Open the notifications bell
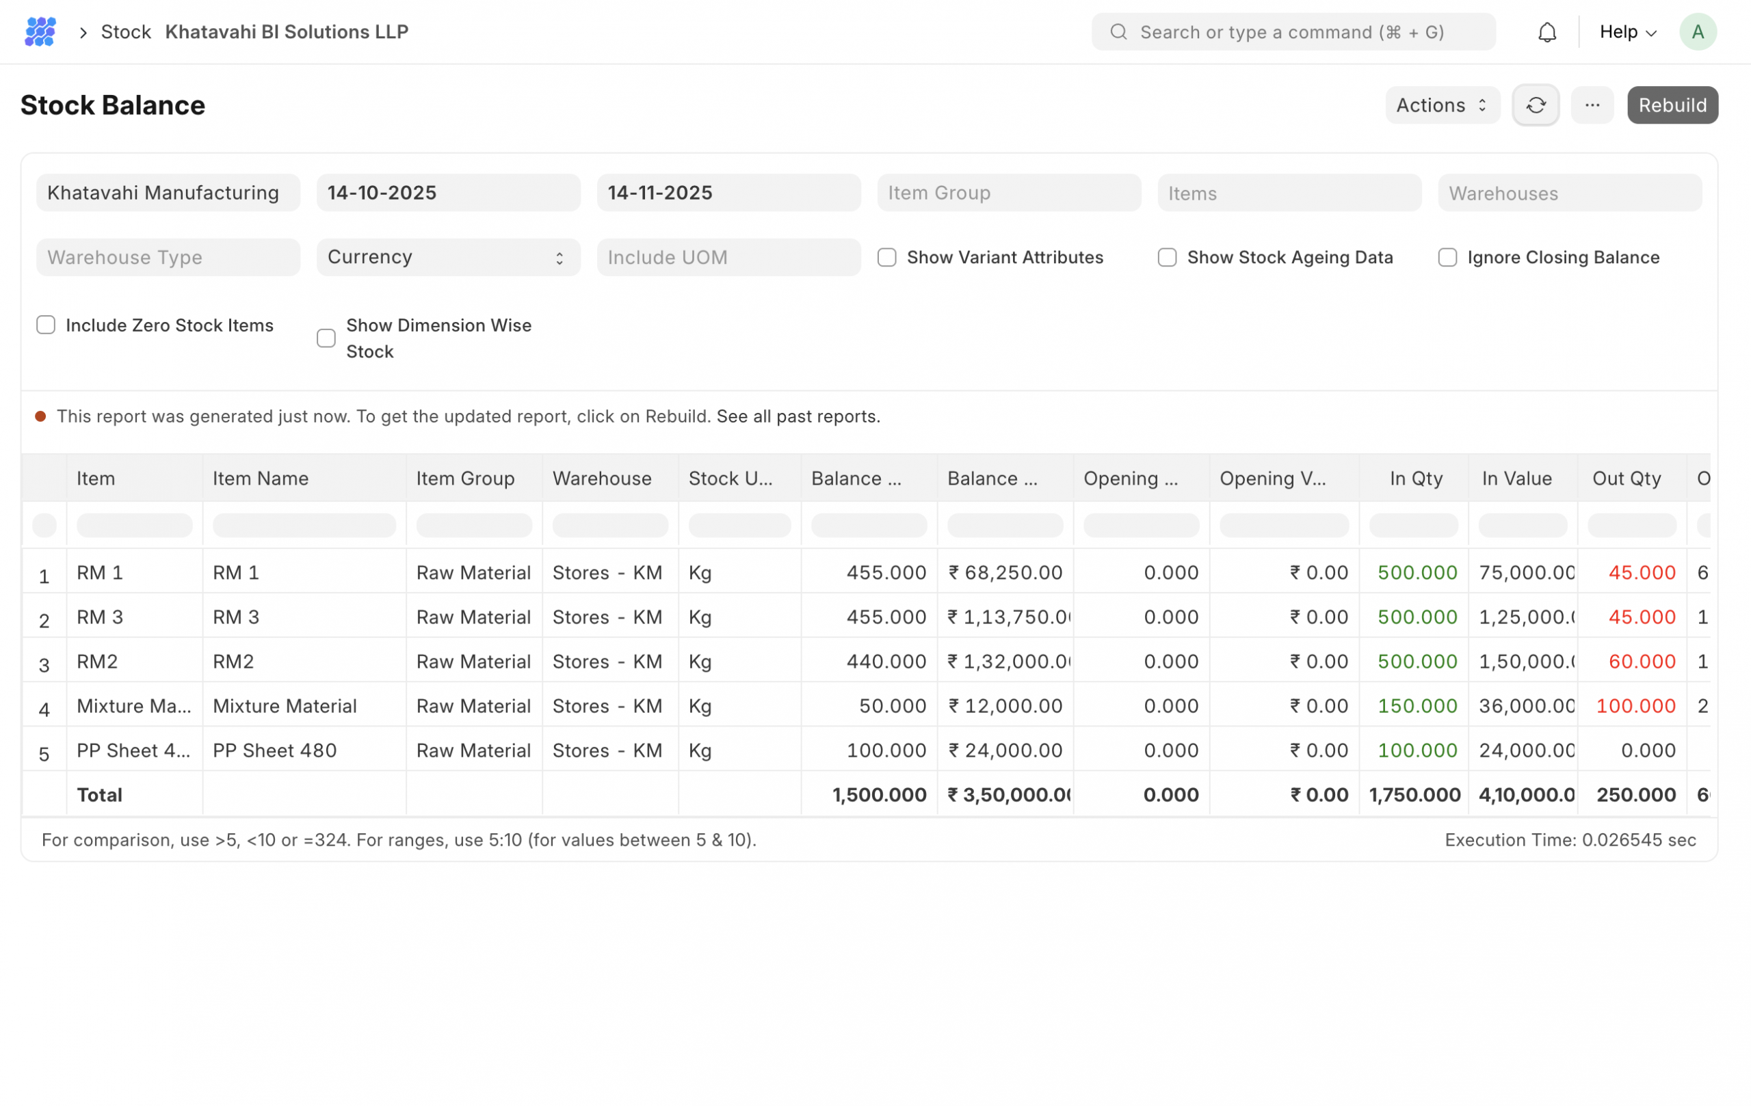This screenshot has height=1106, width=1751. click(x=1546, y=32)
